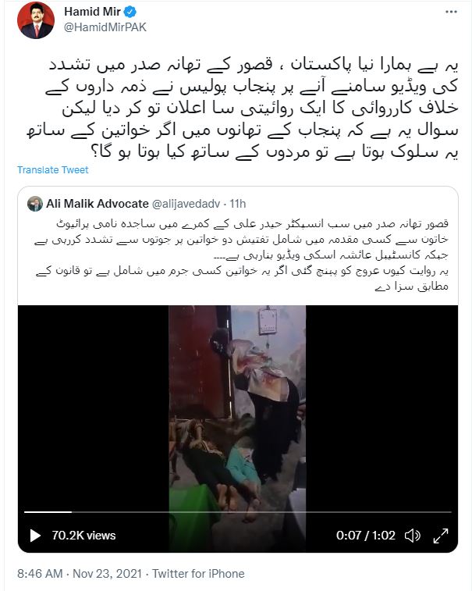Click the @alijavedadv handle
This screenshot has width=472, height=591.
coord(186,204)
